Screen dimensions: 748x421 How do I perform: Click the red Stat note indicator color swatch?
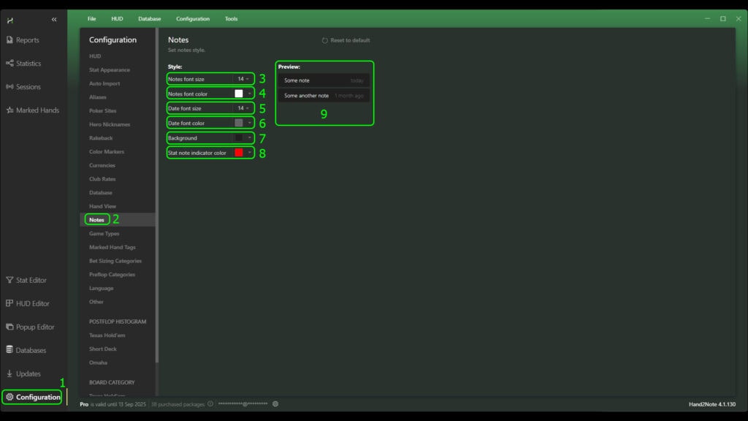pyautogui.click(x=239, y=153)
